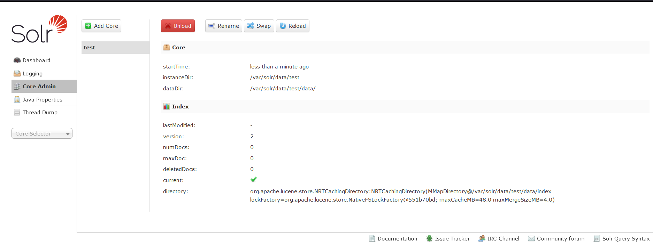The height and width of the screenshot is (245, 653).
Task: Click the lastModified dash value
Action: point(251,125)
